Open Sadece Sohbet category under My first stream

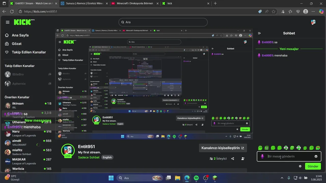click(x=89, y=157)
